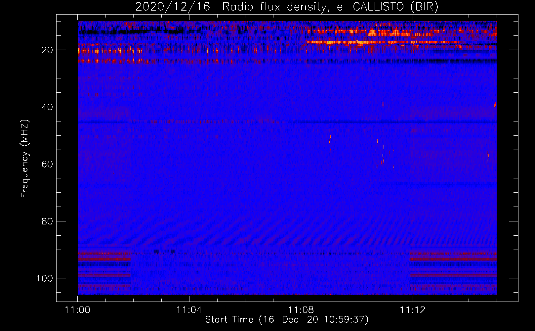Click the 'Start Time (16-Dec-20 10:59:37)' label
The width and height of the screenshot is (535, 331).
pyautogui.click(x=287, y=320)
